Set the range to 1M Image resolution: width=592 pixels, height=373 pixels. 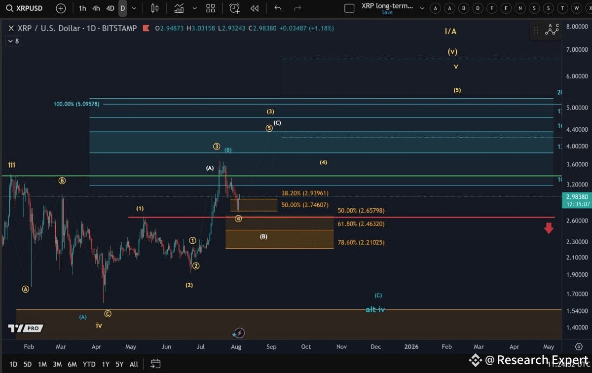coord(42,364)
